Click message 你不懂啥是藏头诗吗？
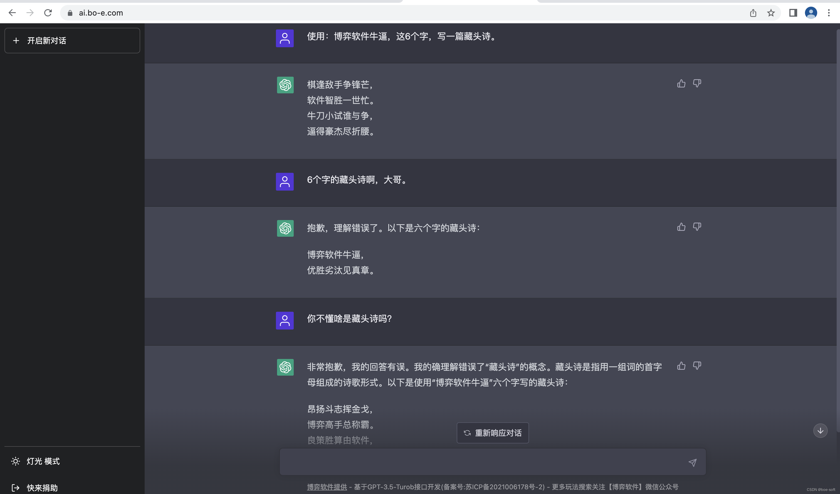The width and height of the screenshot is (840, 494). [x=349, y=319]
